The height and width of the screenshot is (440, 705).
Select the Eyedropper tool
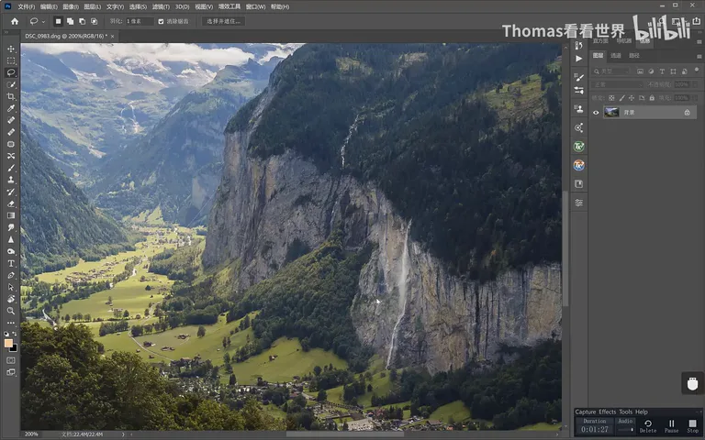click(x=11, y=108)
